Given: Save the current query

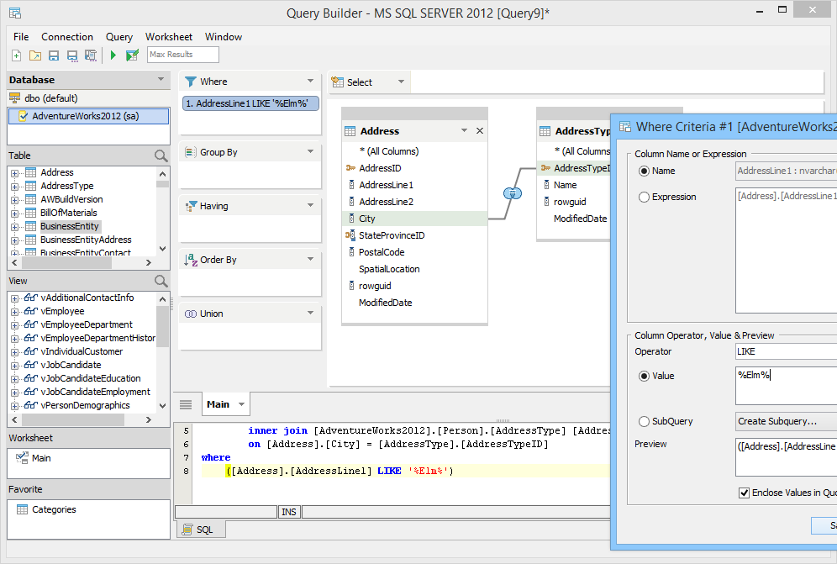Looking at the screenshot, I should 54,55.
